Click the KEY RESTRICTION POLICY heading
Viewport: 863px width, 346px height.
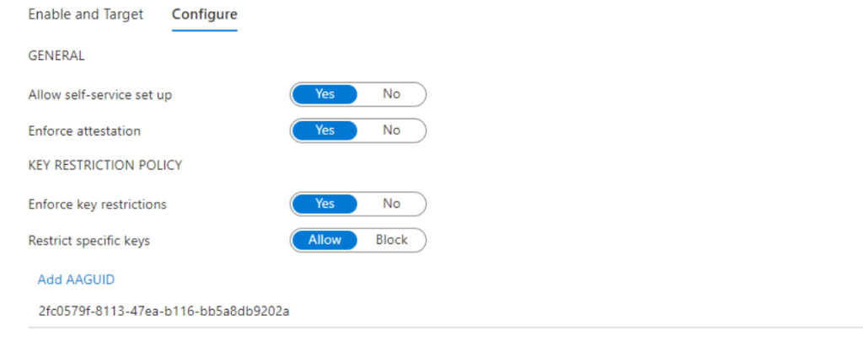pyautogui.click(x=105, y=166)
